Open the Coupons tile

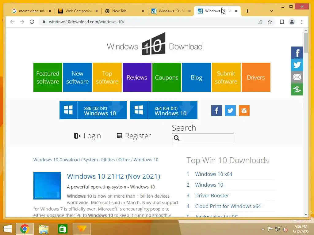167,77
